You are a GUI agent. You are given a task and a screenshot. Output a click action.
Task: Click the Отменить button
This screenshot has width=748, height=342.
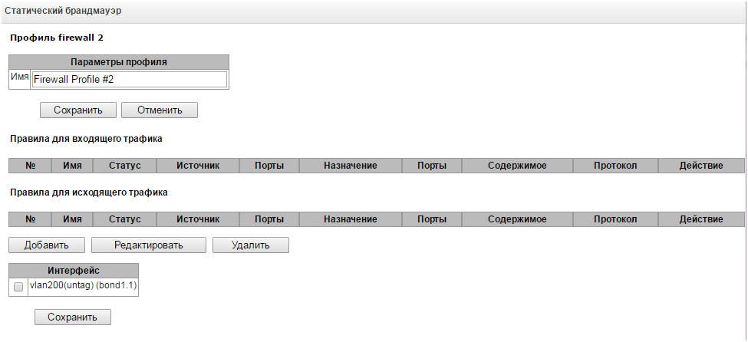point(160,110)
